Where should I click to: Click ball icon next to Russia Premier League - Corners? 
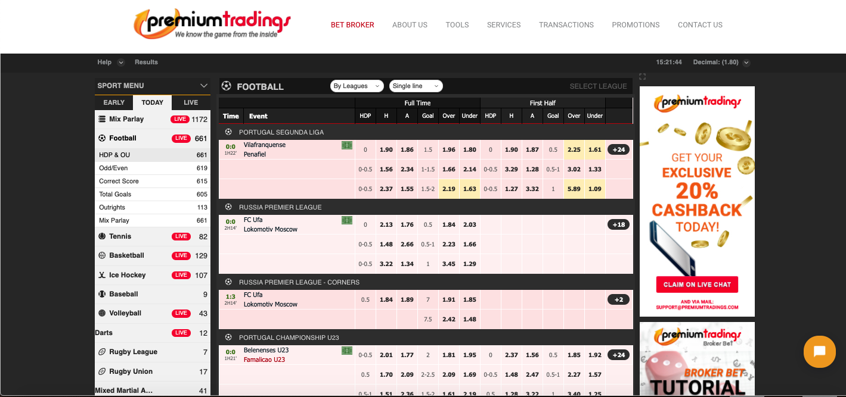[x=228, y=282]
